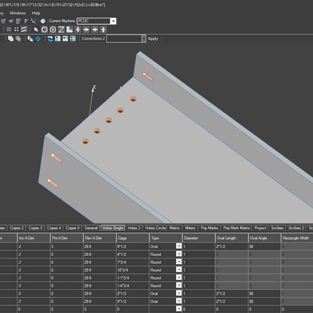
Task: Open Type dropdown in the empty zero row
Action: click(179, 309)
